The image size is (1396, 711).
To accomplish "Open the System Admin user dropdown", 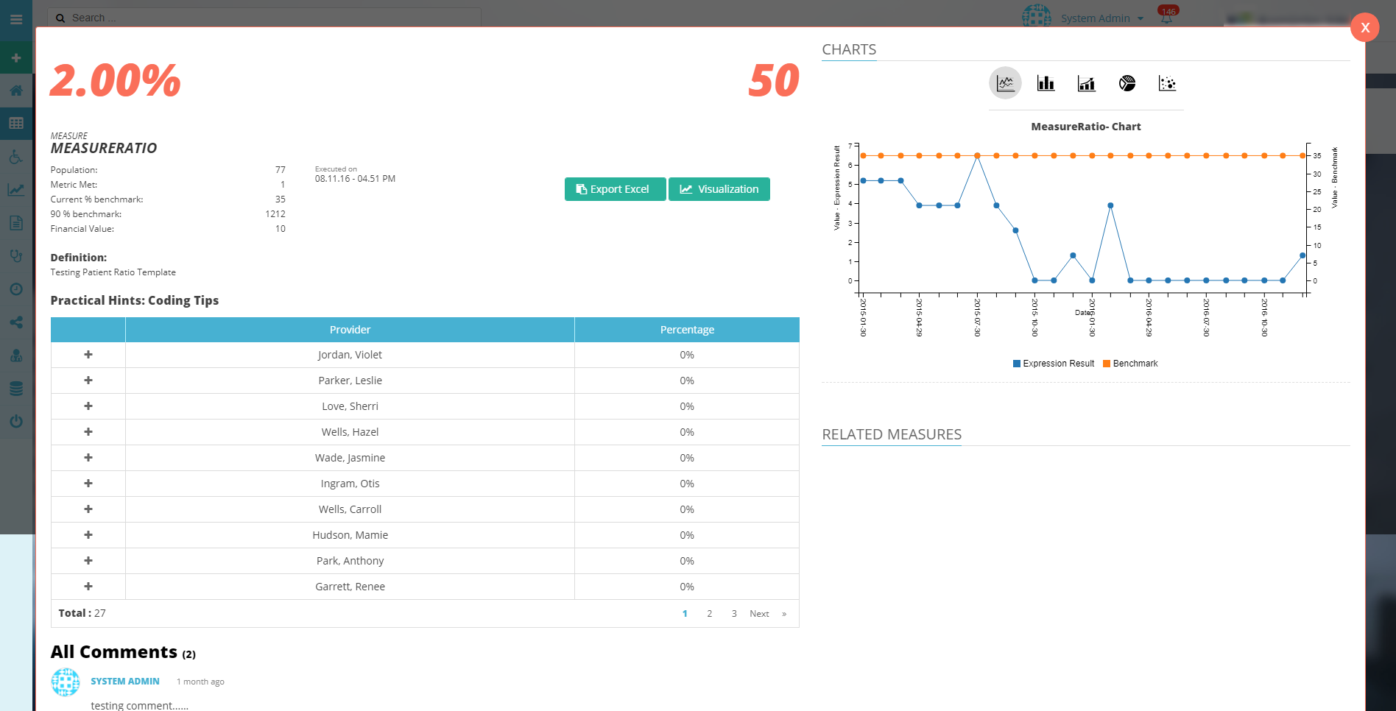I will tap(1101, 18).
